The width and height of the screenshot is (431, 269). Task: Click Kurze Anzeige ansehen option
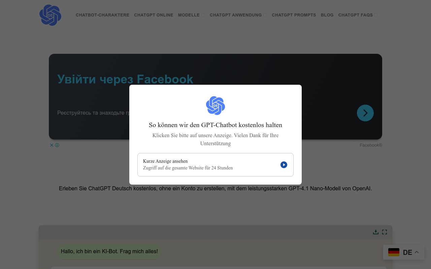click(215, 165)
